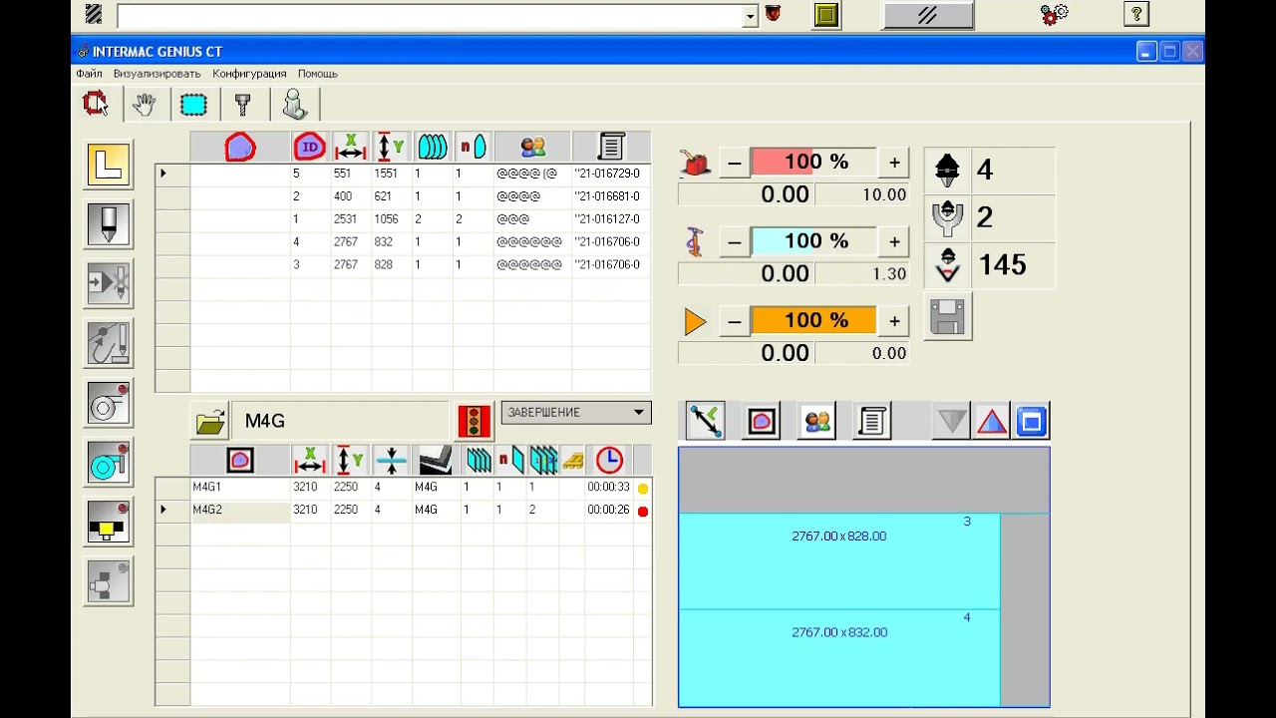This screenshot has width=1276, height=718.
Task: Click the double-slash button at top
Action: coord(928,15)
